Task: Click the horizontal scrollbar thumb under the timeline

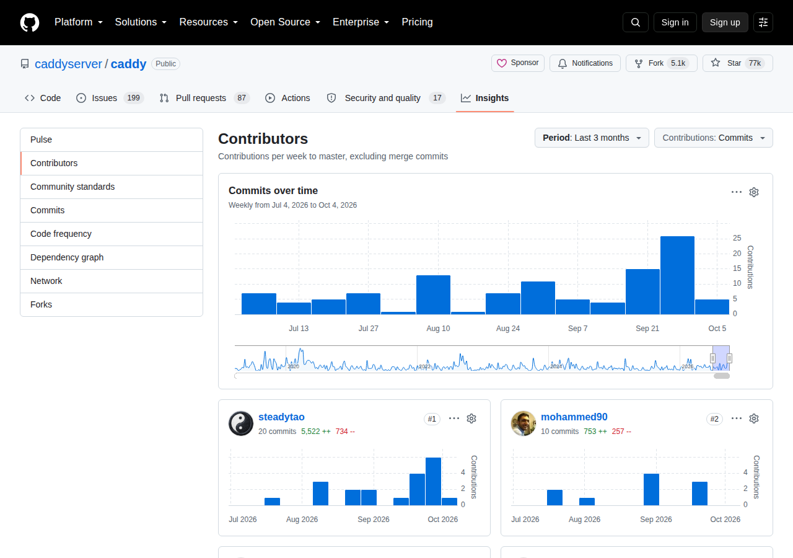Action: (x=722, y=376)
